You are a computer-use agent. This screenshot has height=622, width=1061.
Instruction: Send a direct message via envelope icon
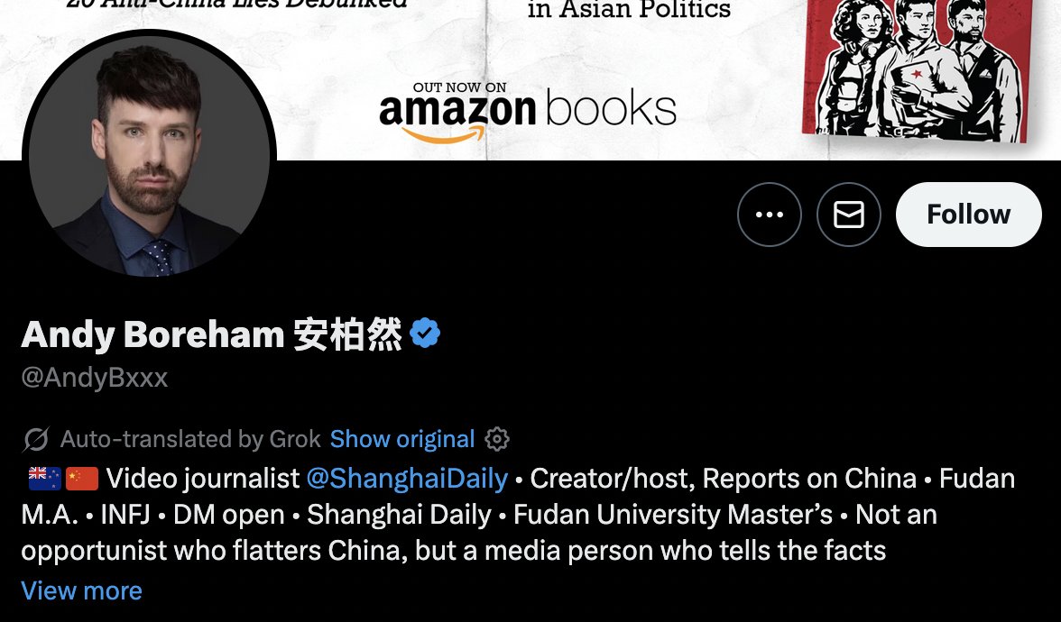click(848, 215)
